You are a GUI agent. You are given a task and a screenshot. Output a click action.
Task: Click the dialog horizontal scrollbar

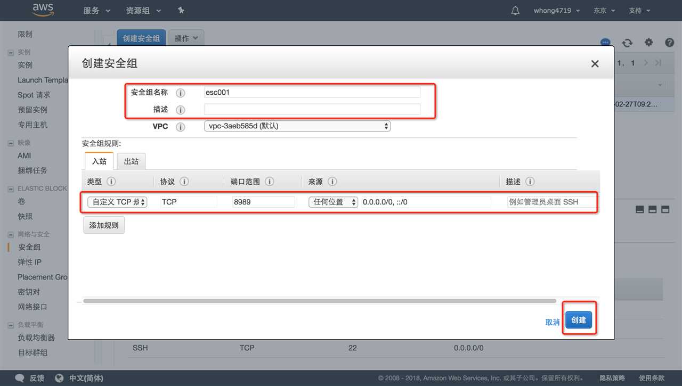pyautogui.click(x=320, y=301)
